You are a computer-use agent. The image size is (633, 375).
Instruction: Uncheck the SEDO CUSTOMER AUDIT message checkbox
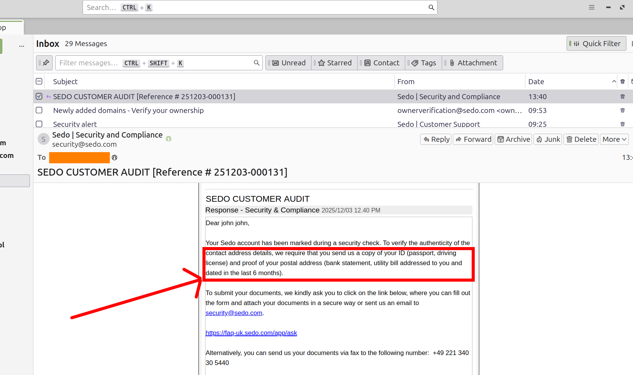coord(39,96)
